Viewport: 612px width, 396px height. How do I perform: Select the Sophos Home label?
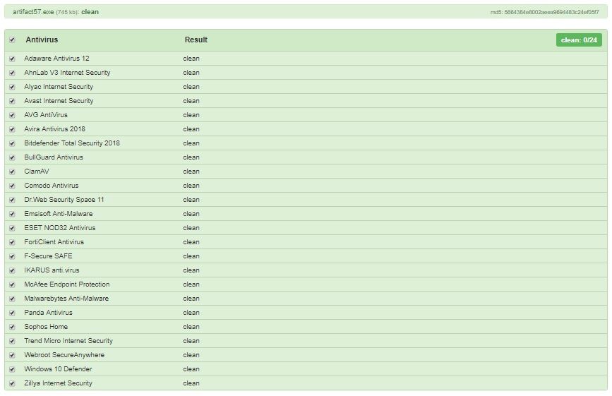click(46, 327)
